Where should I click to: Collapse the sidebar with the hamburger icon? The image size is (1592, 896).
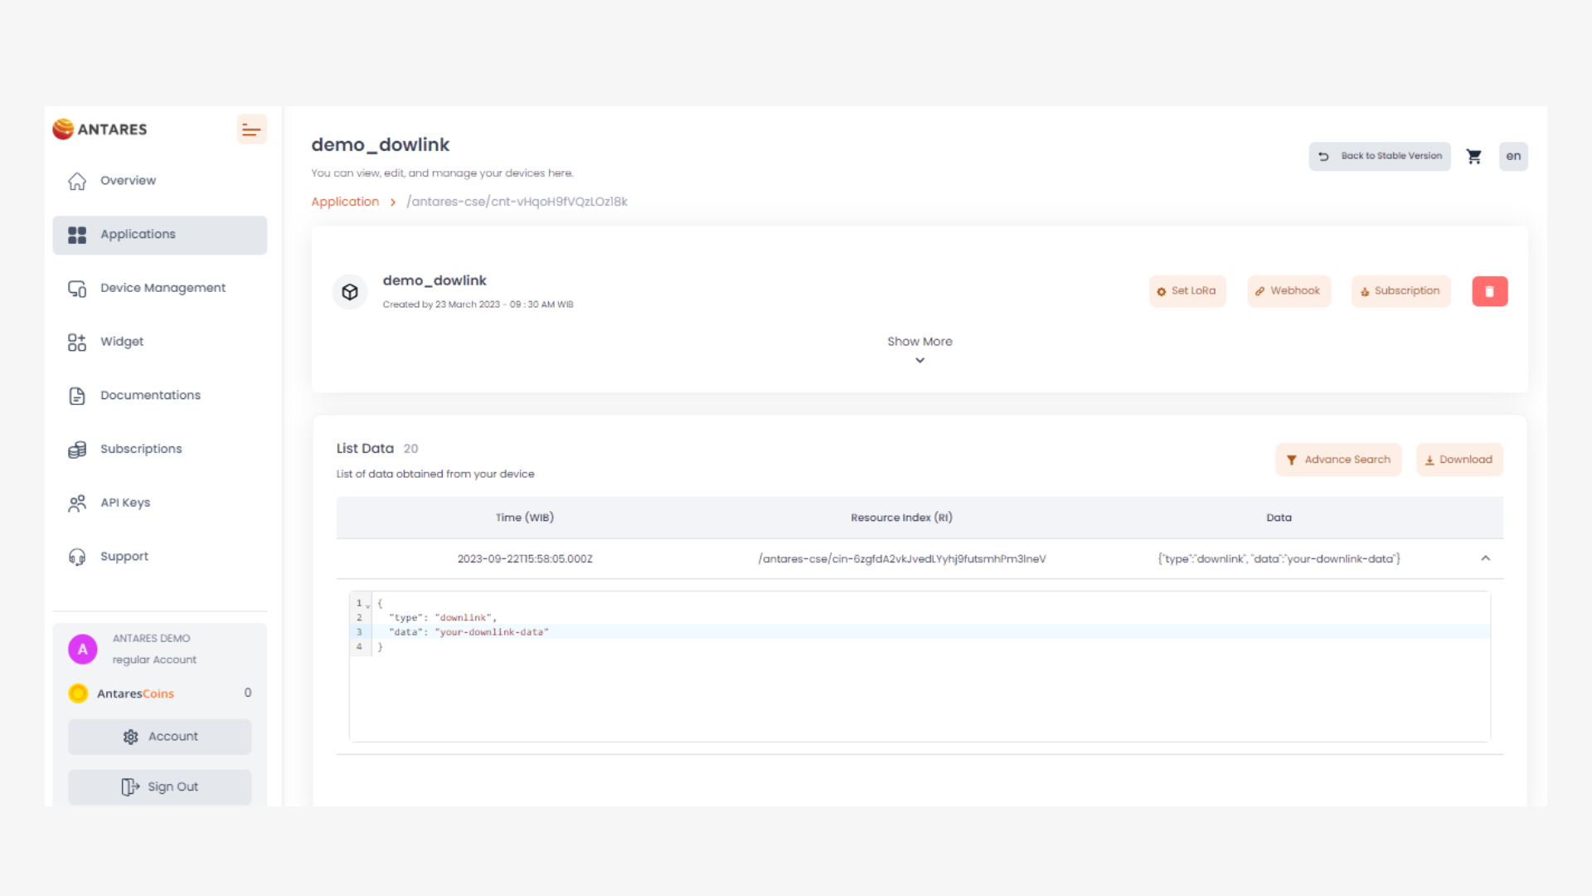point(251,129)
